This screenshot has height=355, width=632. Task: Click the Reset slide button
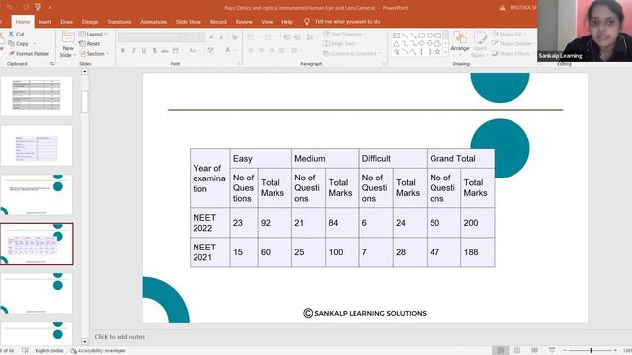click(90, 43)
